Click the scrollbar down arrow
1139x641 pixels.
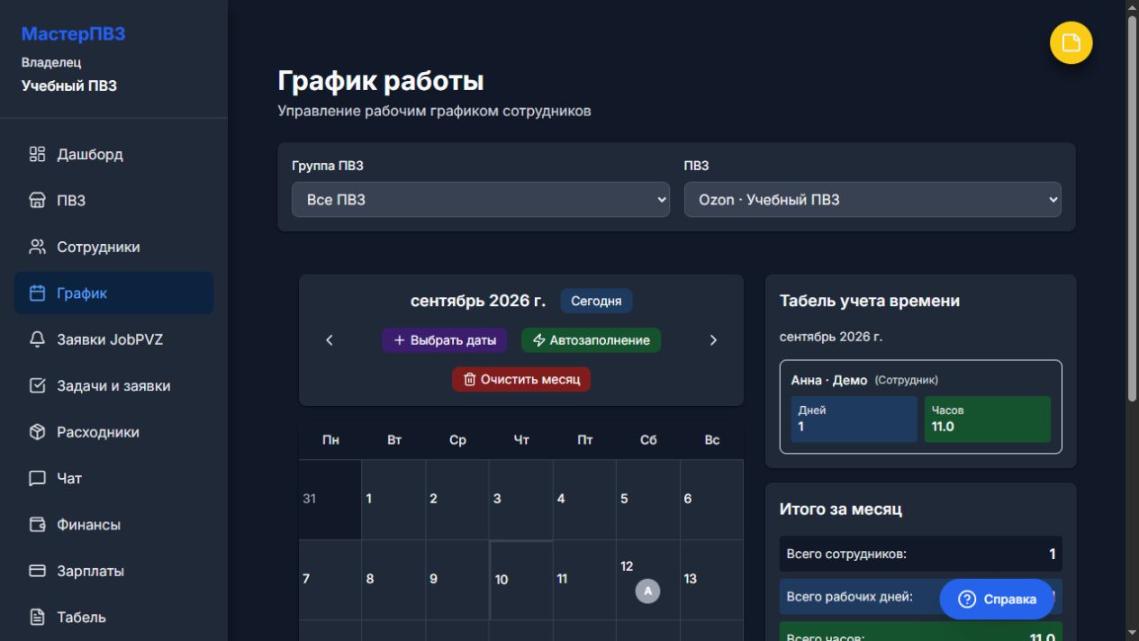click(x=1132, y=634)
